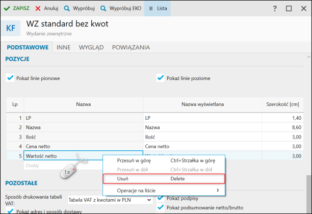Open help with the question mark icon

coord(275,9)
